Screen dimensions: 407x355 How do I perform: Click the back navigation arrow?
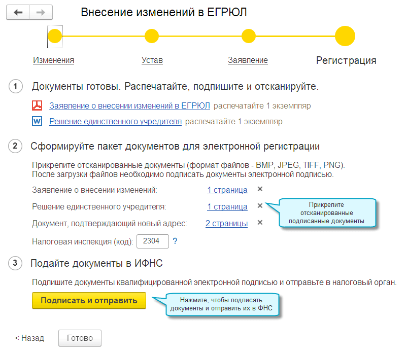click(18, 13)
